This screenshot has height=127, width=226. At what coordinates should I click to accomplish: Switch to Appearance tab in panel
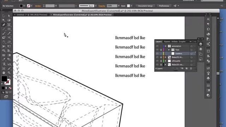click(x=167, y=42)
